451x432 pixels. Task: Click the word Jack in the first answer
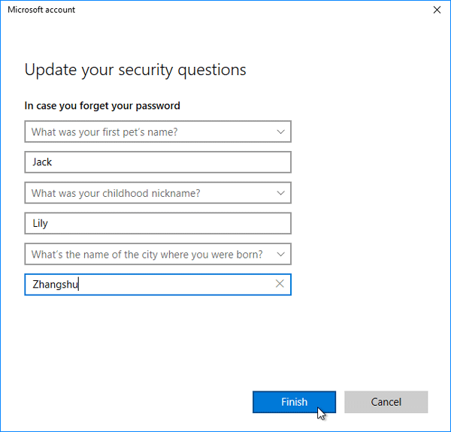42,162
